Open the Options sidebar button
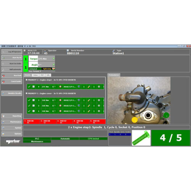 tap(12, 134)
